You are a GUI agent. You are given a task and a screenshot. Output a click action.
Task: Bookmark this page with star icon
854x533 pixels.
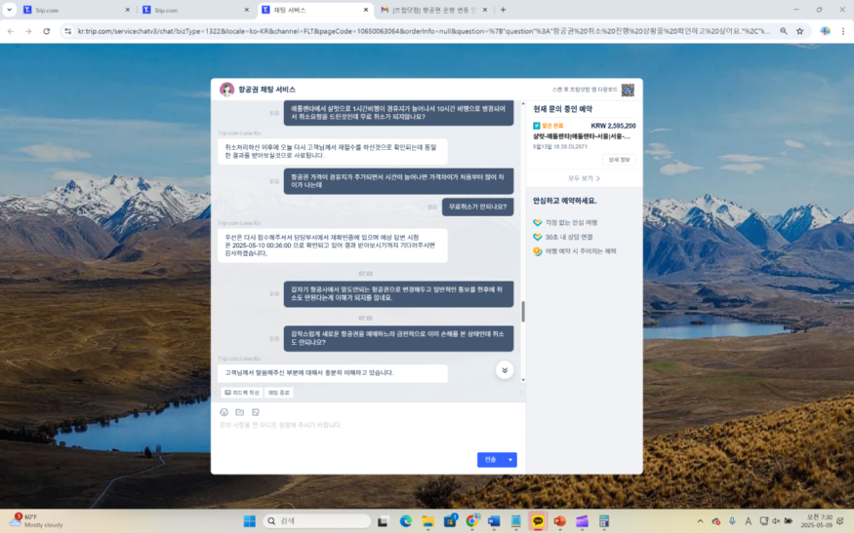click(799, 31)
